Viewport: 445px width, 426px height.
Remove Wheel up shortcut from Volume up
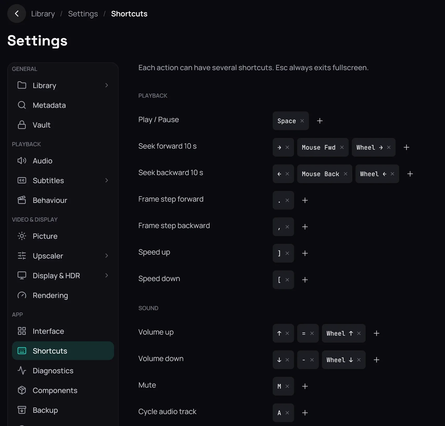359,333
